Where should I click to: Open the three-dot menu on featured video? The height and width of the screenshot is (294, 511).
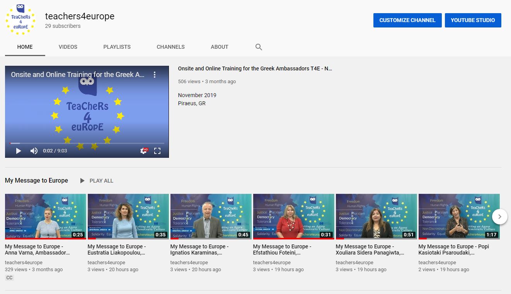point(154,75)
